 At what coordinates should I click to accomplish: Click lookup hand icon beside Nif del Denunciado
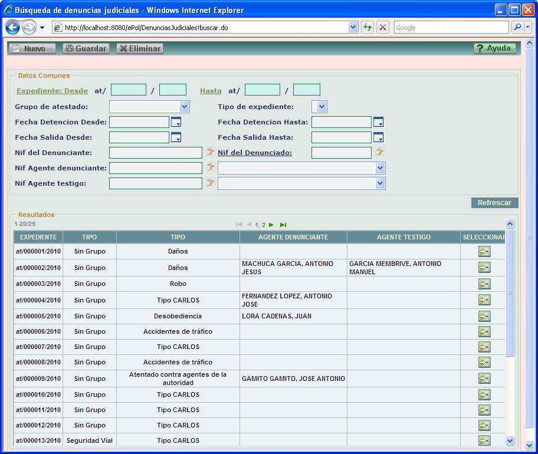380,152
